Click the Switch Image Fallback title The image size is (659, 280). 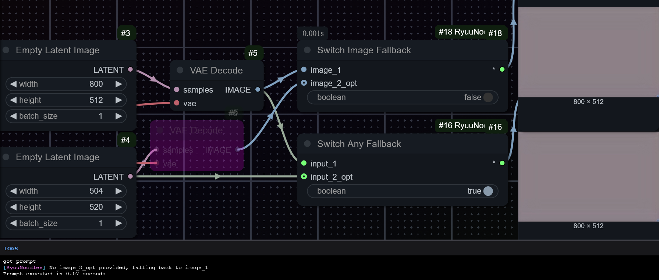(x=364, y=50)
